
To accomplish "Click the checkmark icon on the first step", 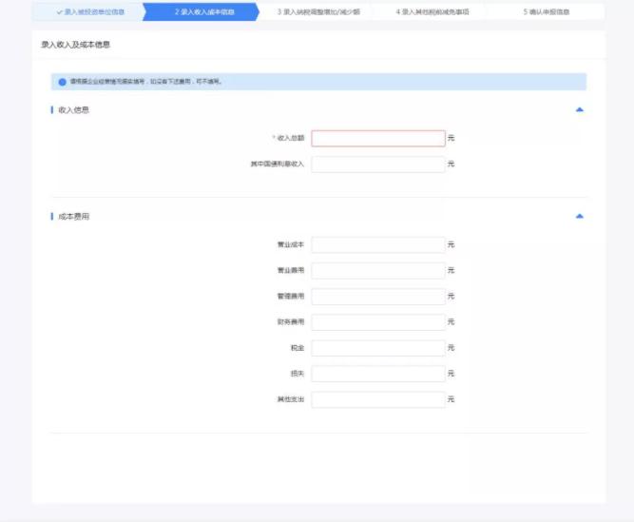I will click(x=60, y=12).
